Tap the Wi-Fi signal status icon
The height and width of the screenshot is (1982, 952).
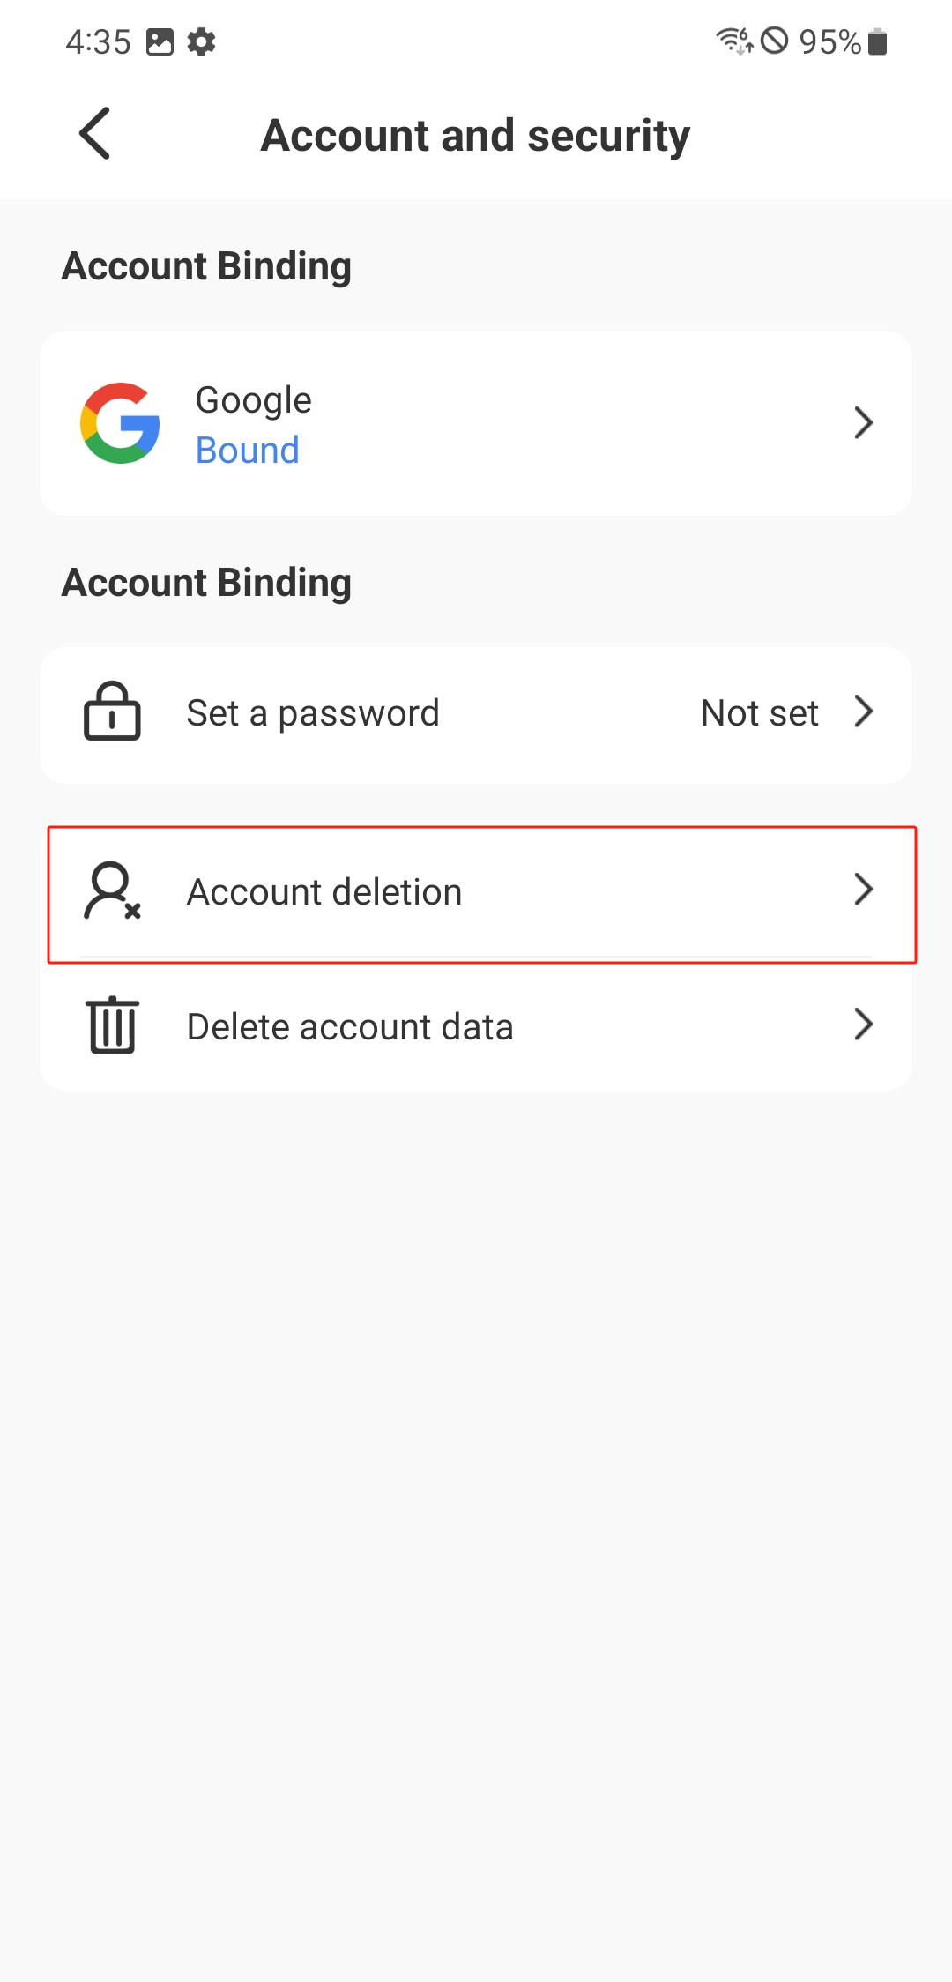coord(733,41)
